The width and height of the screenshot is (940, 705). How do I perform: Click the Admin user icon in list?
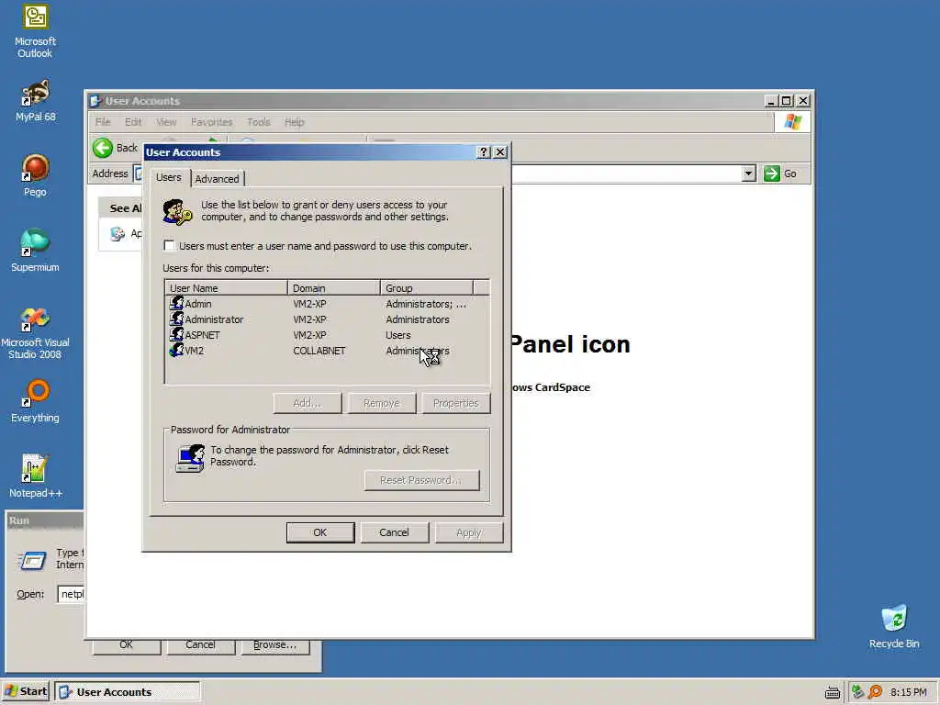176,303
